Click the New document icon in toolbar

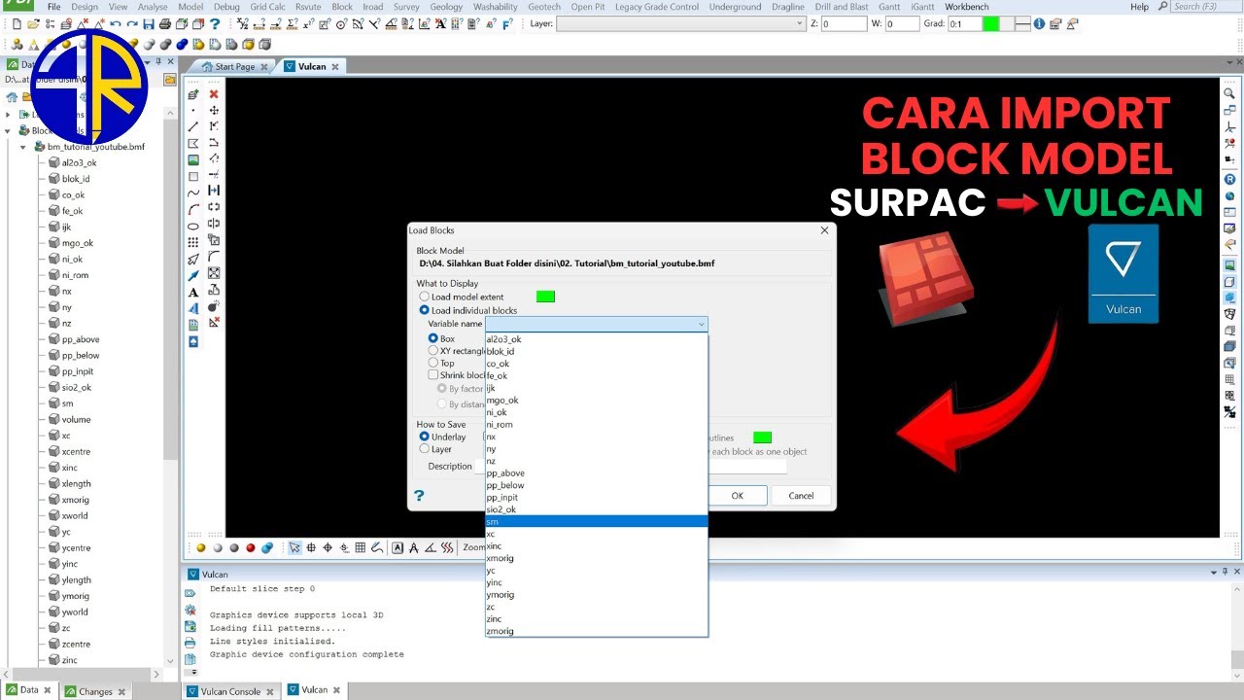point(17,24)
